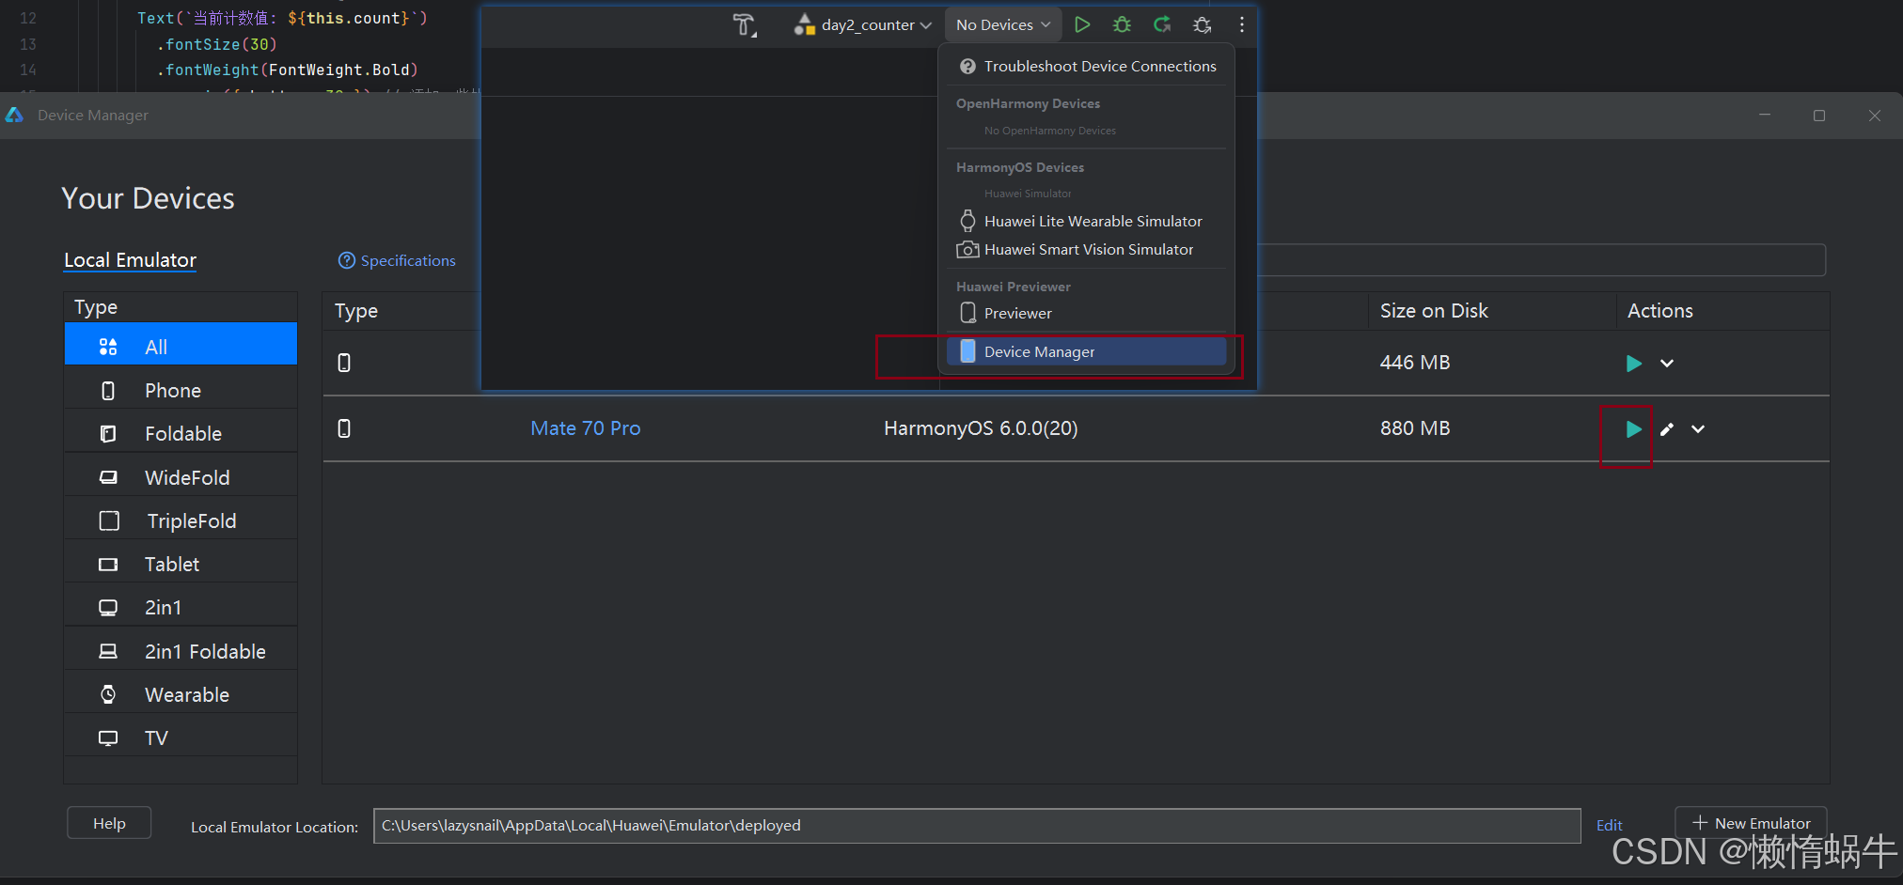1903x885 pixels.
Task: Open the No Devices dropdown
Action: [x=1002, y=25]
